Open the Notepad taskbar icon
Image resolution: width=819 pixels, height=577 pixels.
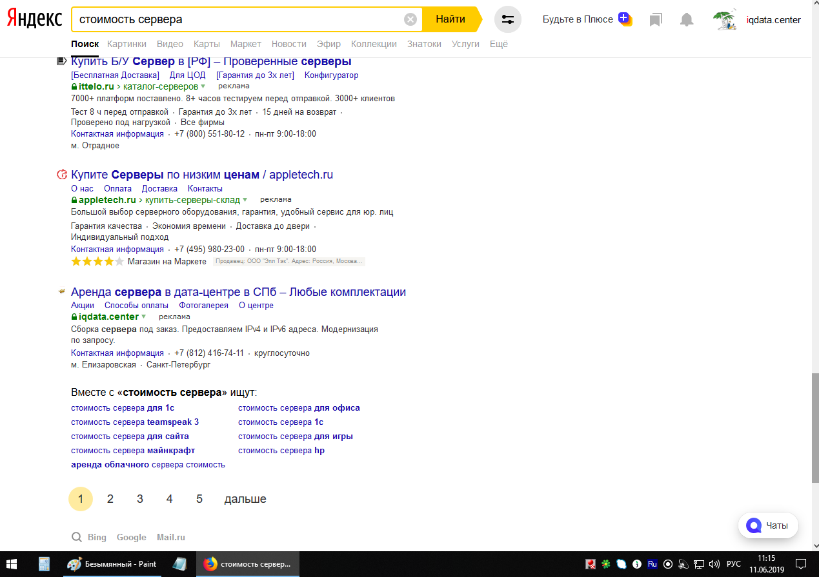click(x=179, y=564)
